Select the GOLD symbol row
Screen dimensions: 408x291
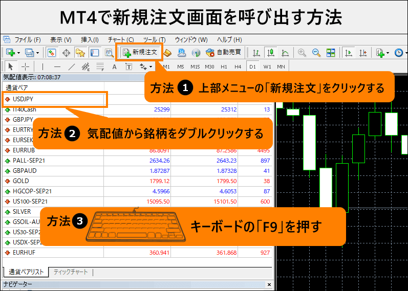pos(137,181)
